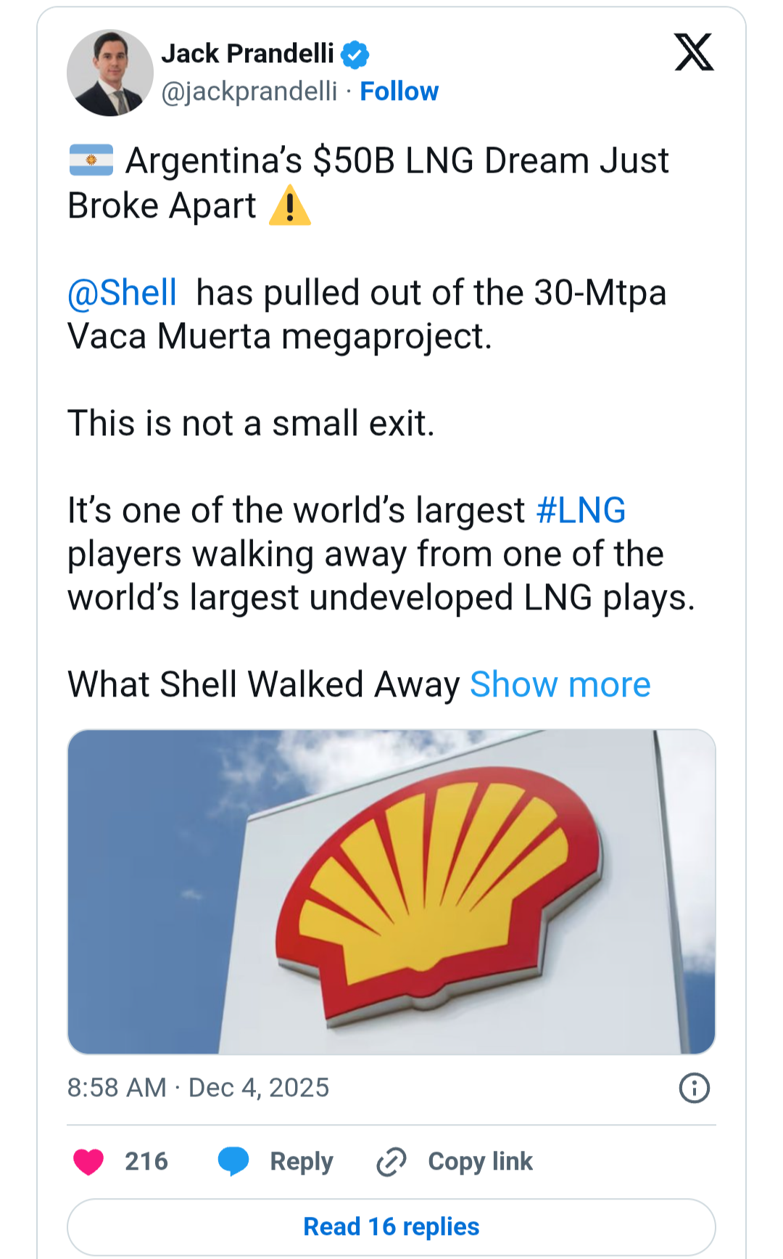Click Jack Prandelli's profile avatar
783x1259 pixels.
click(110, 73)
